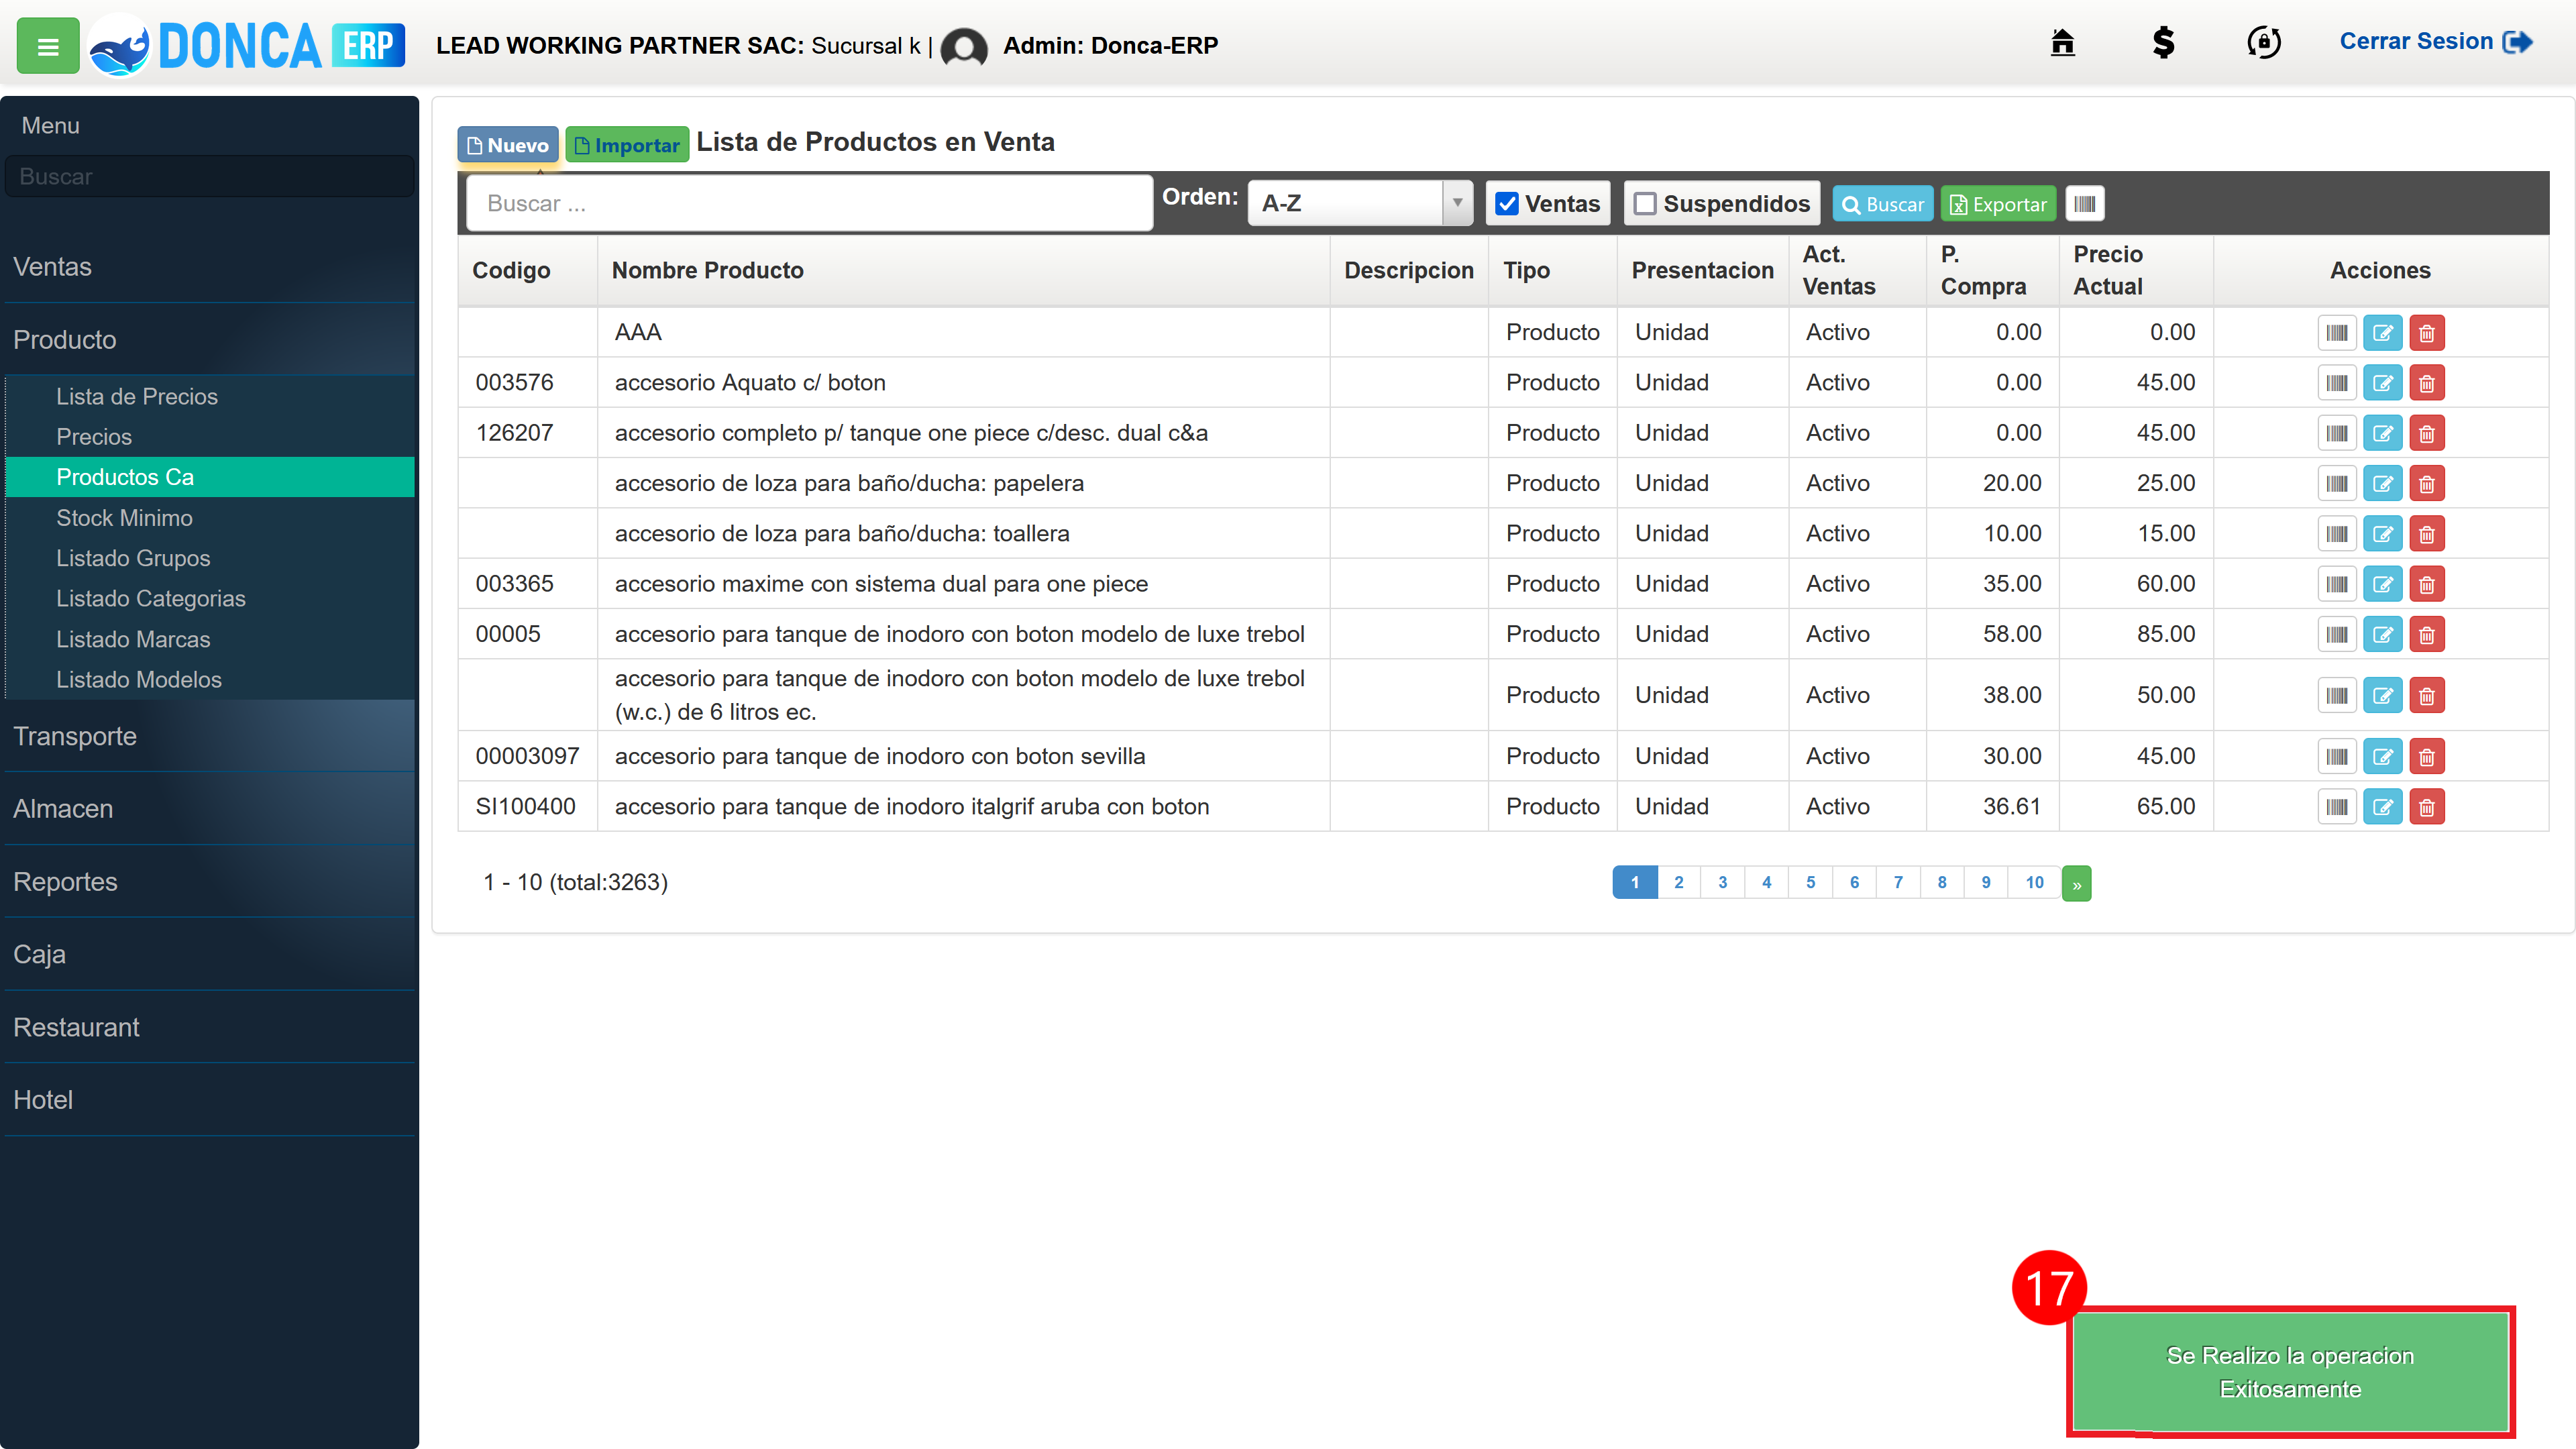
Task: Open Listado Marcas submenu item
Action: click(210, 639)
